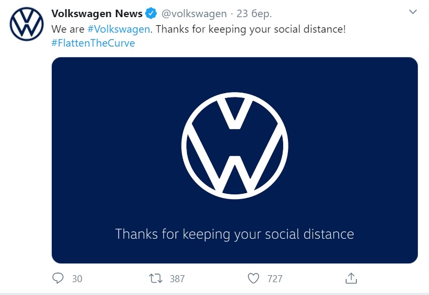
Task: Open the #Volkswagen hashtag link
Action: pyautogui.click(x=118, y=28)
